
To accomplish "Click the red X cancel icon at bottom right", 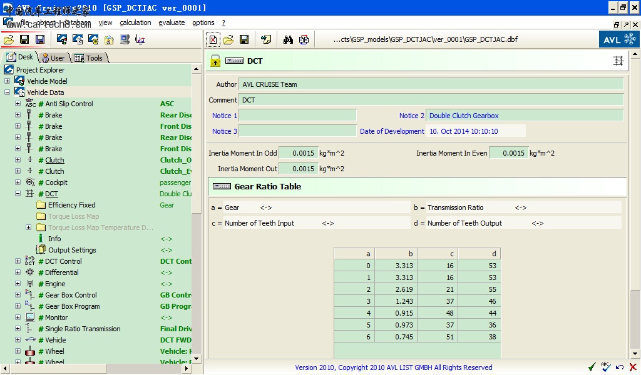I will pos(633,367).
